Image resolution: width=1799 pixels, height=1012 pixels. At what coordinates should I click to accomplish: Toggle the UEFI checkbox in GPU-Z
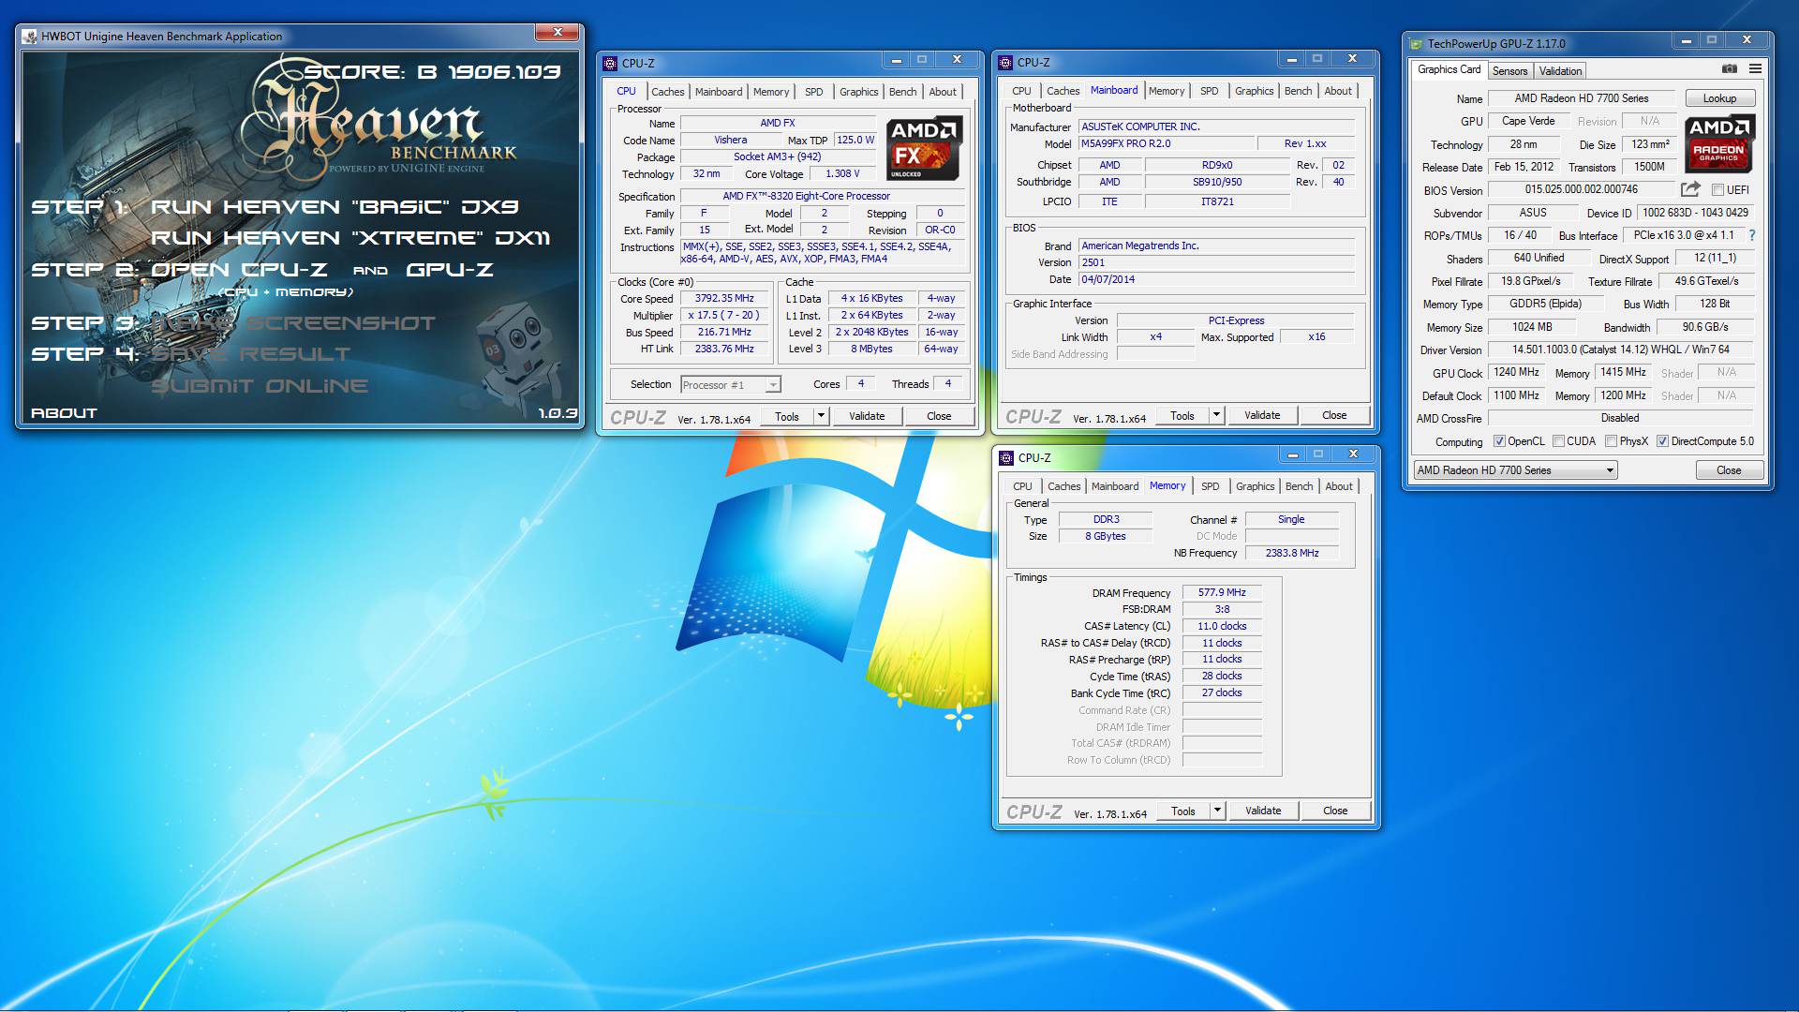(1718, 189)
